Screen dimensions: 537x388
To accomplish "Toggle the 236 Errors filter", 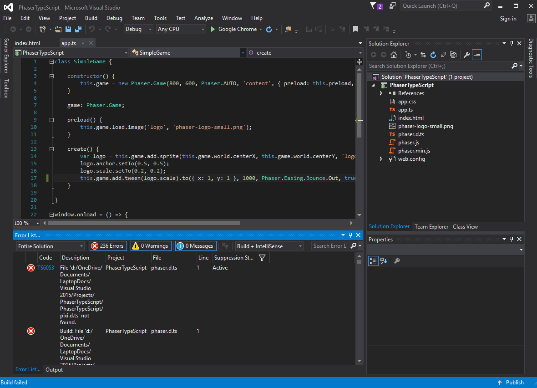I will coord(108,246).
